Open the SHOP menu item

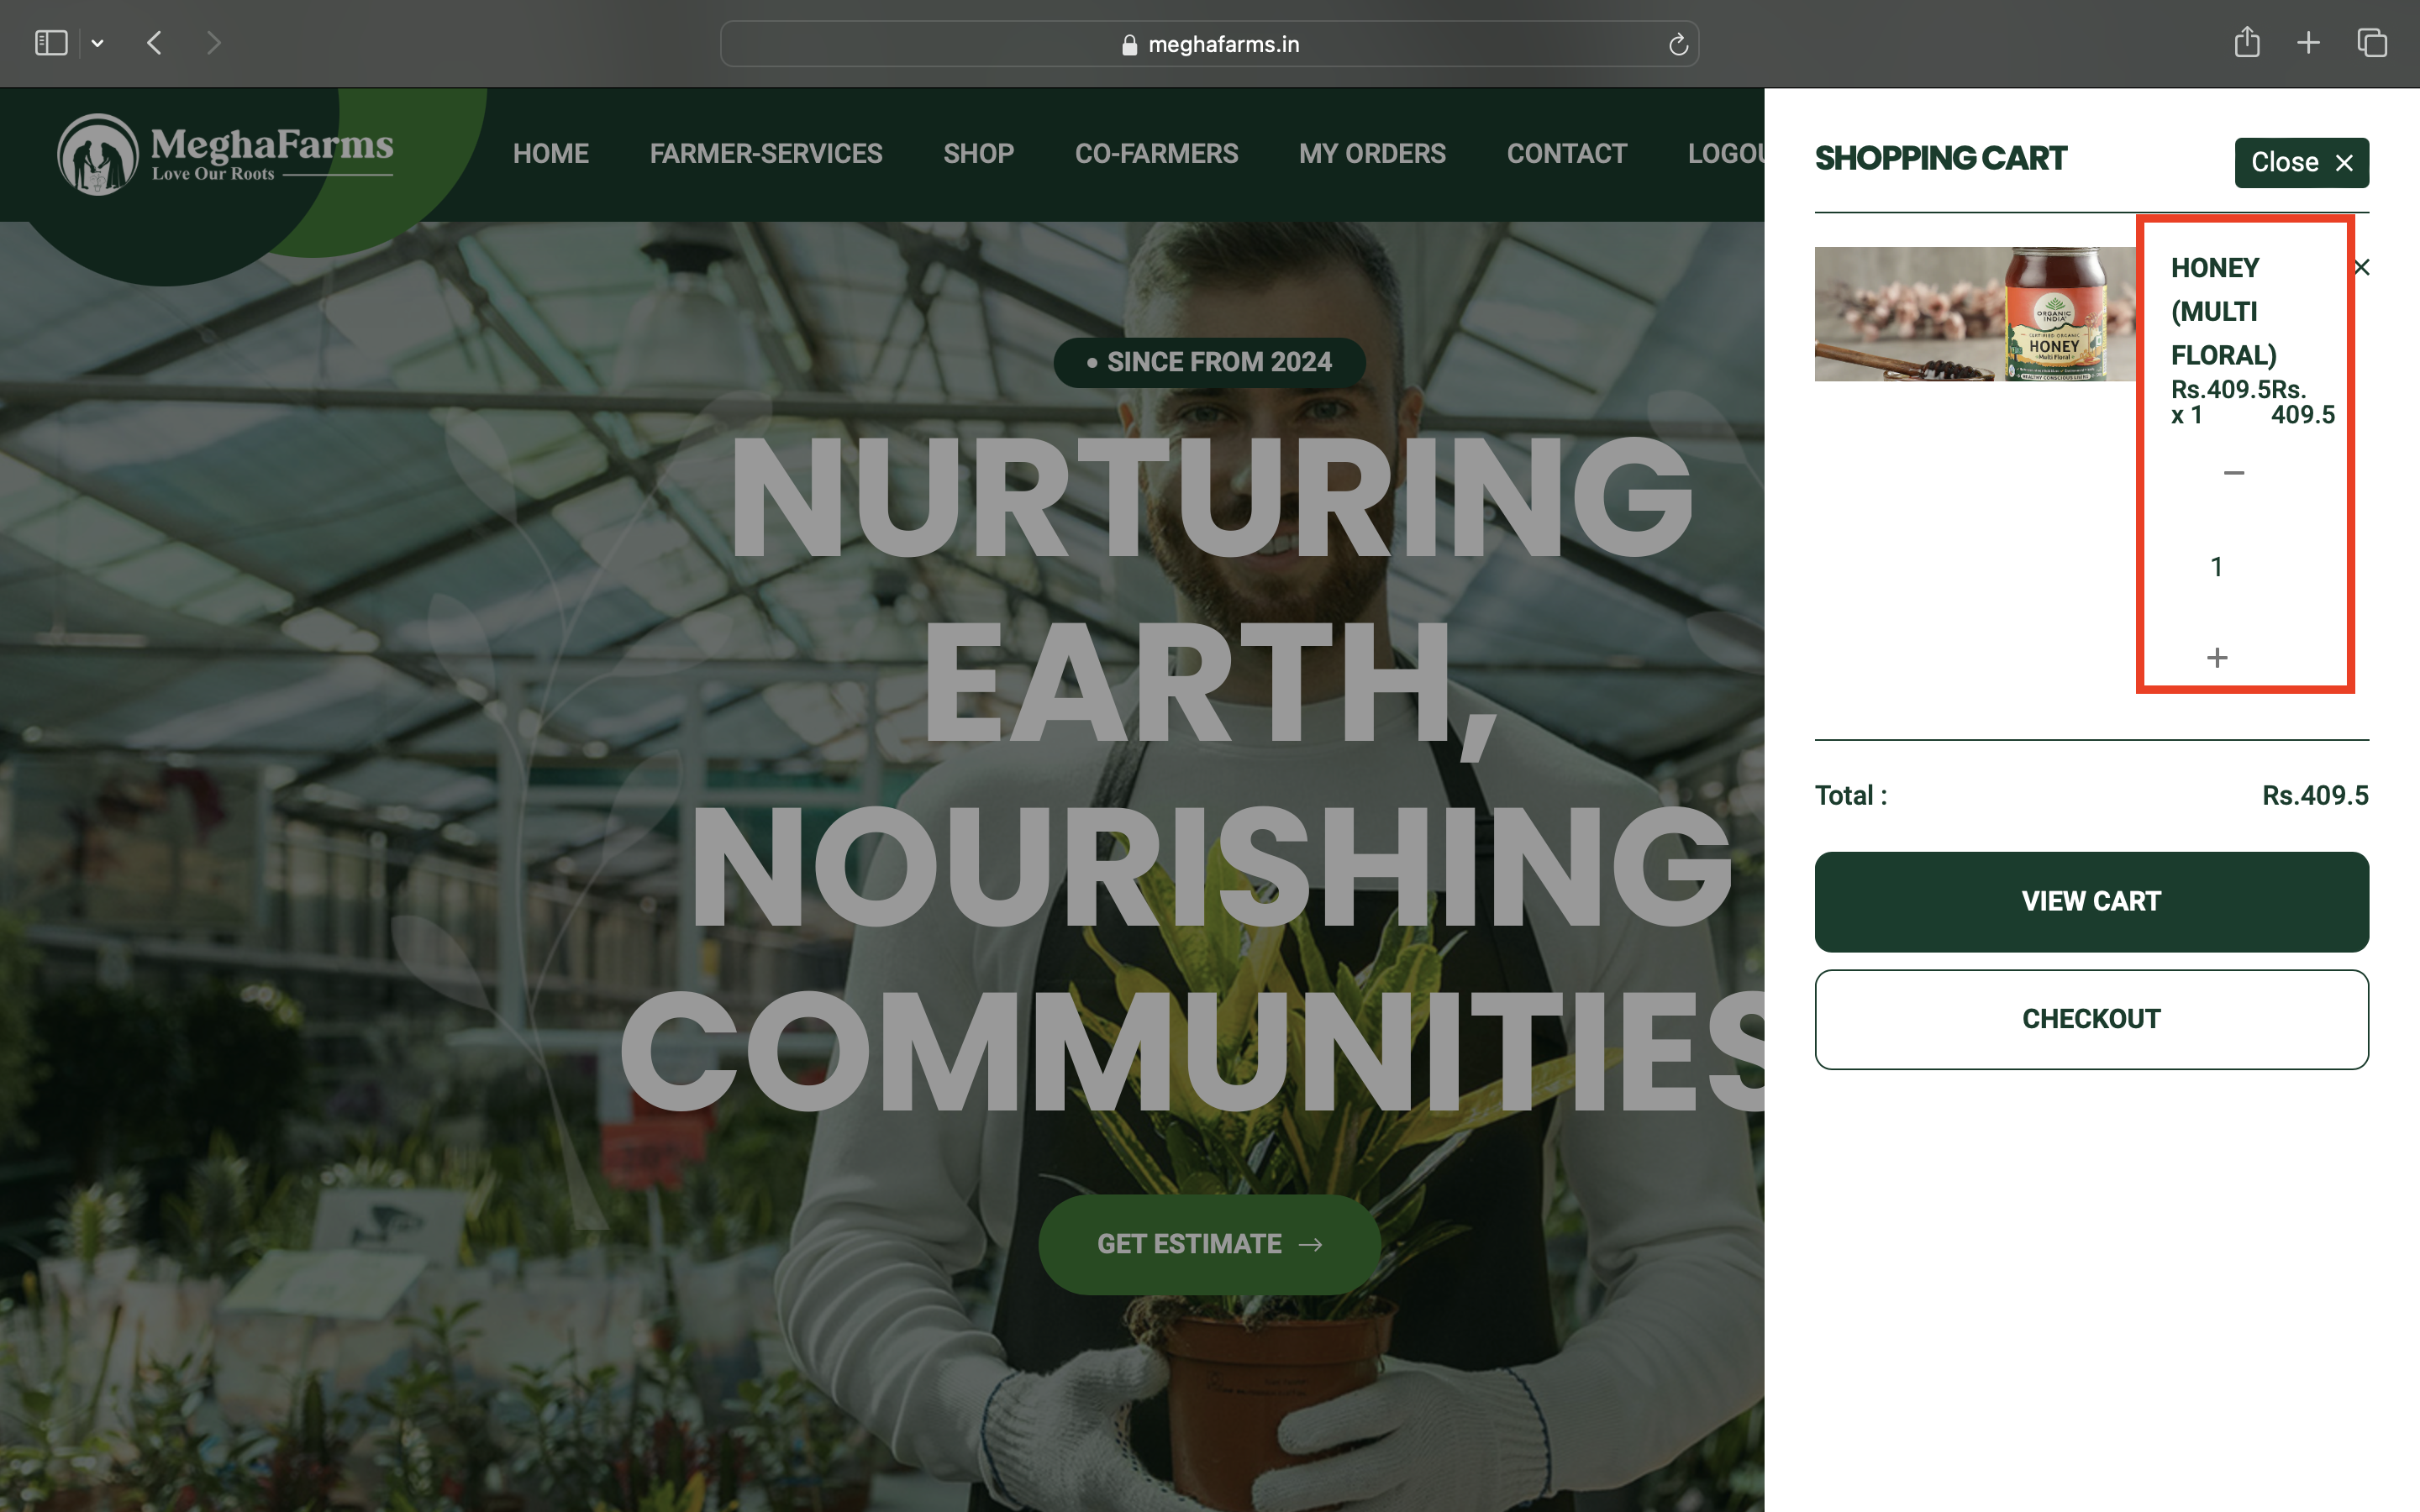coord(978,153)
